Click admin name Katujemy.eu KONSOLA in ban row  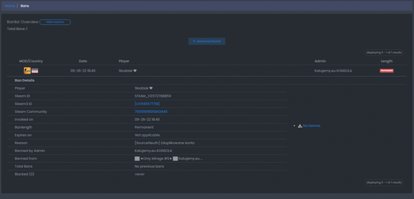click(333, 71)
